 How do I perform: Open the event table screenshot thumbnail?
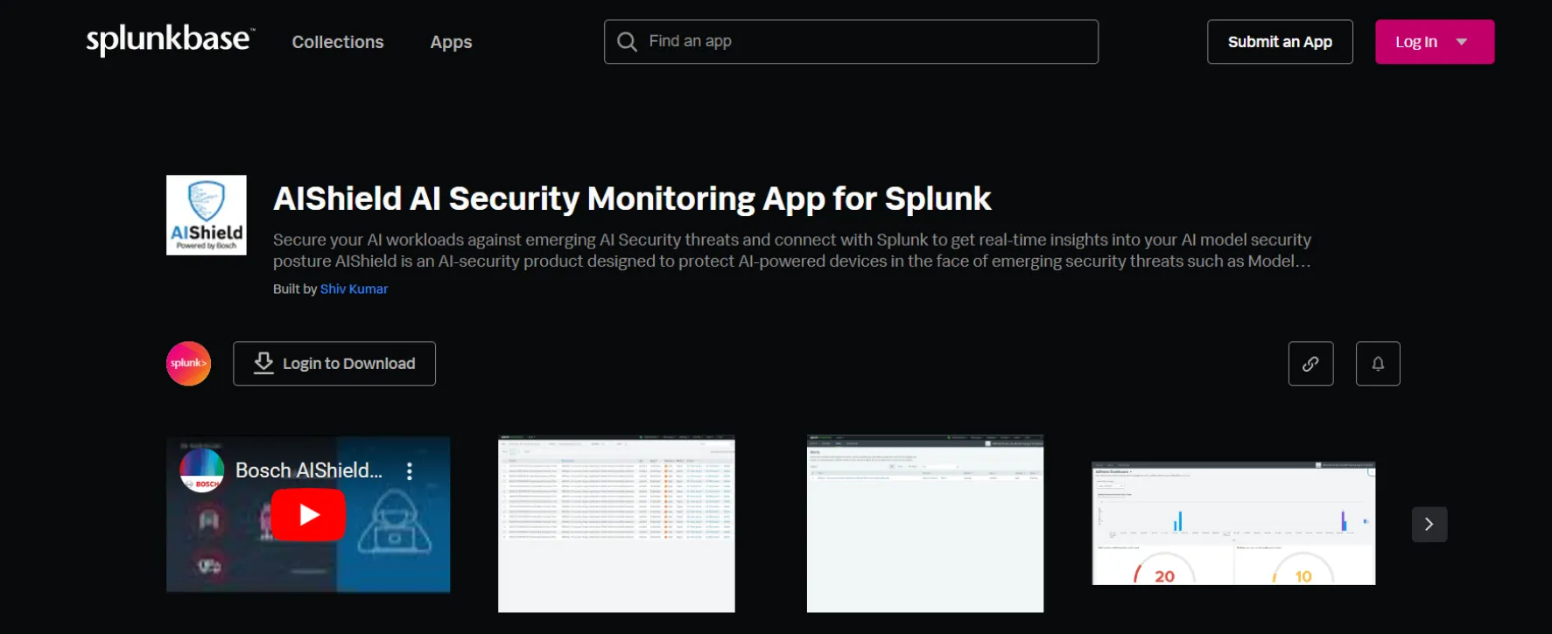(616, 523)
